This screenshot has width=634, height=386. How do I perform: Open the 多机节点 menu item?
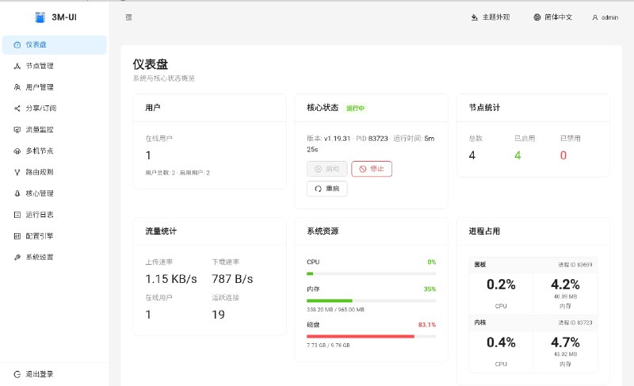(55, 151)
